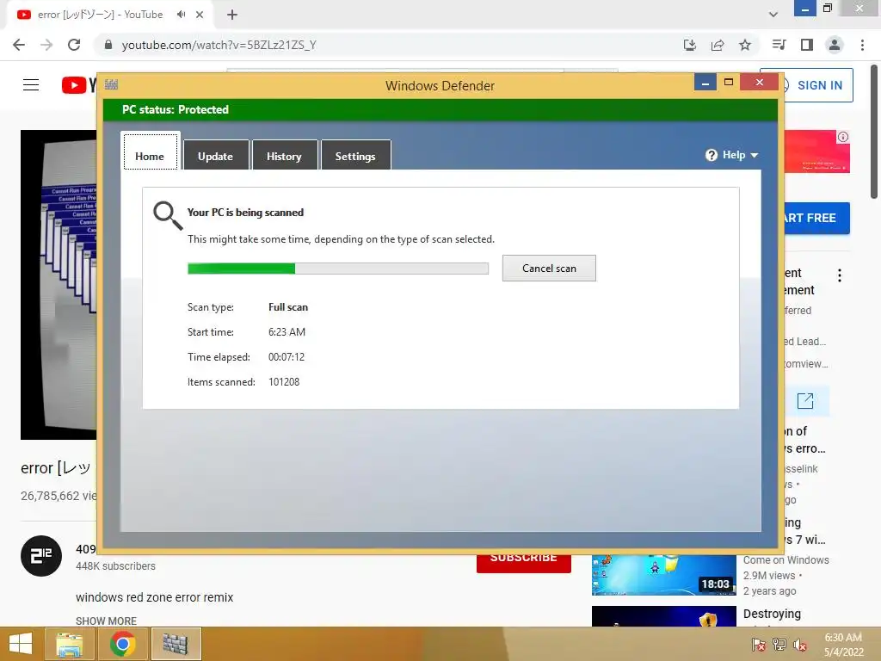881x661 pixels.
Task: Click the Start time value 6:23 AM
Action: (286, 332)
